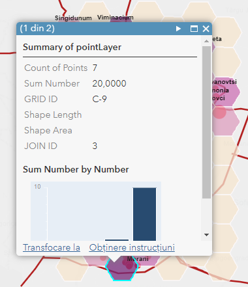
Task: Open the Obținere instrucțiuni link
Action: coord(132,247)
